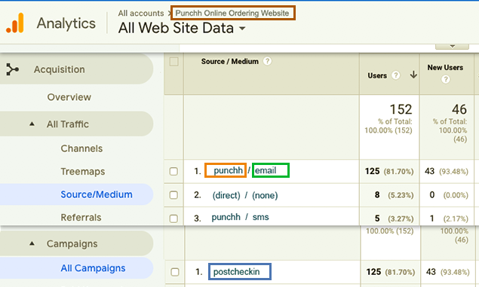The image size is (479, 287).
Task: Click the 43 (93.48%) new users cell for postcheckin
Action: (447, 272)
